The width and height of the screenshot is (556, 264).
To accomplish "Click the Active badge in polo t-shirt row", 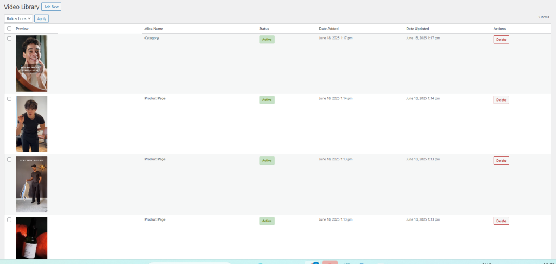I will tap(267, 160).
